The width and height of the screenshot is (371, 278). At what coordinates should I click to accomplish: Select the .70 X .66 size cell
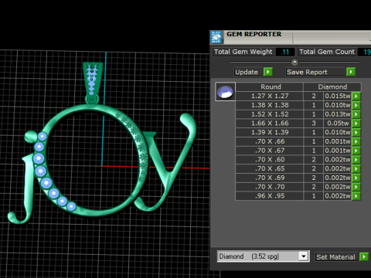[x=270, y=141]
